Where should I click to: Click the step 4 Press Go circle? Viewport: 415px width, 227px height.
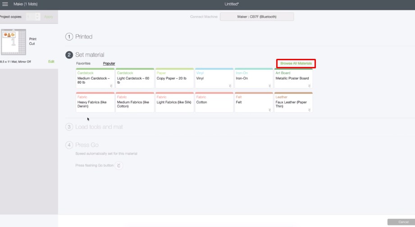coord(69,145)
